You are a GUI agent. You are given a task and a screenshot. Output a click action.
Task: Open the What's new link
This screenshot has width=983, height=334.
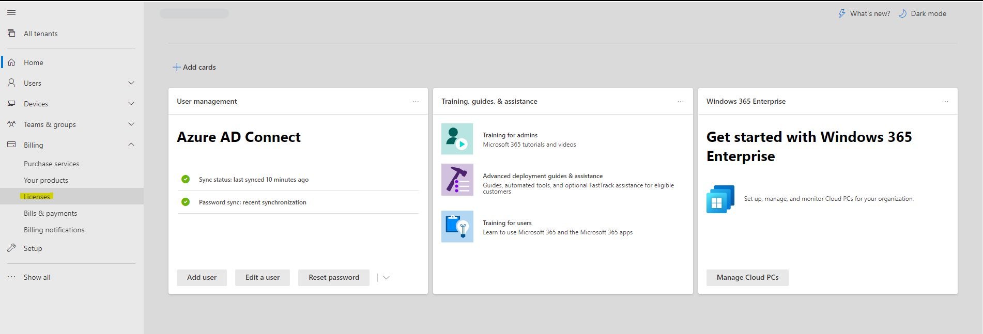coord(870,13)
